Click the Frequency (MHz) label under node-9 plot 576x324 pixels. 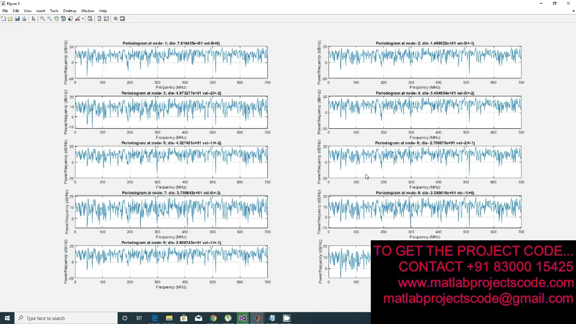tap(171, 287)
